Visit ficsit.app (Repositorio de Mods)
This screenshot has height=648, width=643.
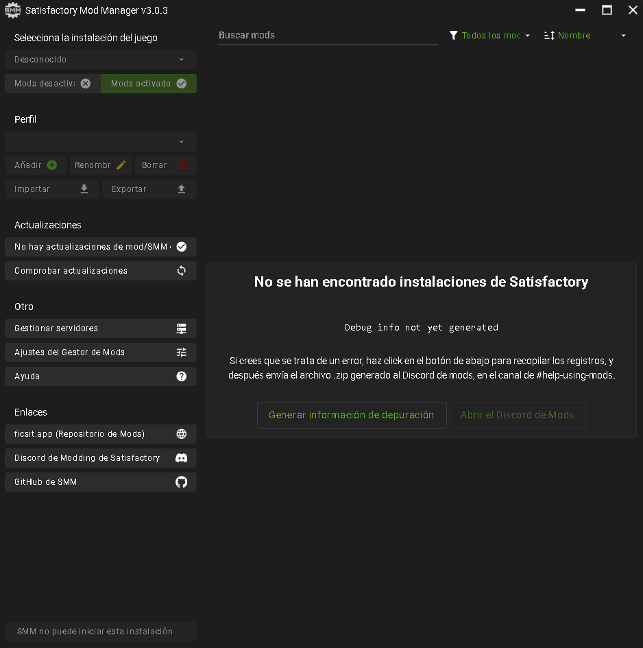[x=100, y=434]
